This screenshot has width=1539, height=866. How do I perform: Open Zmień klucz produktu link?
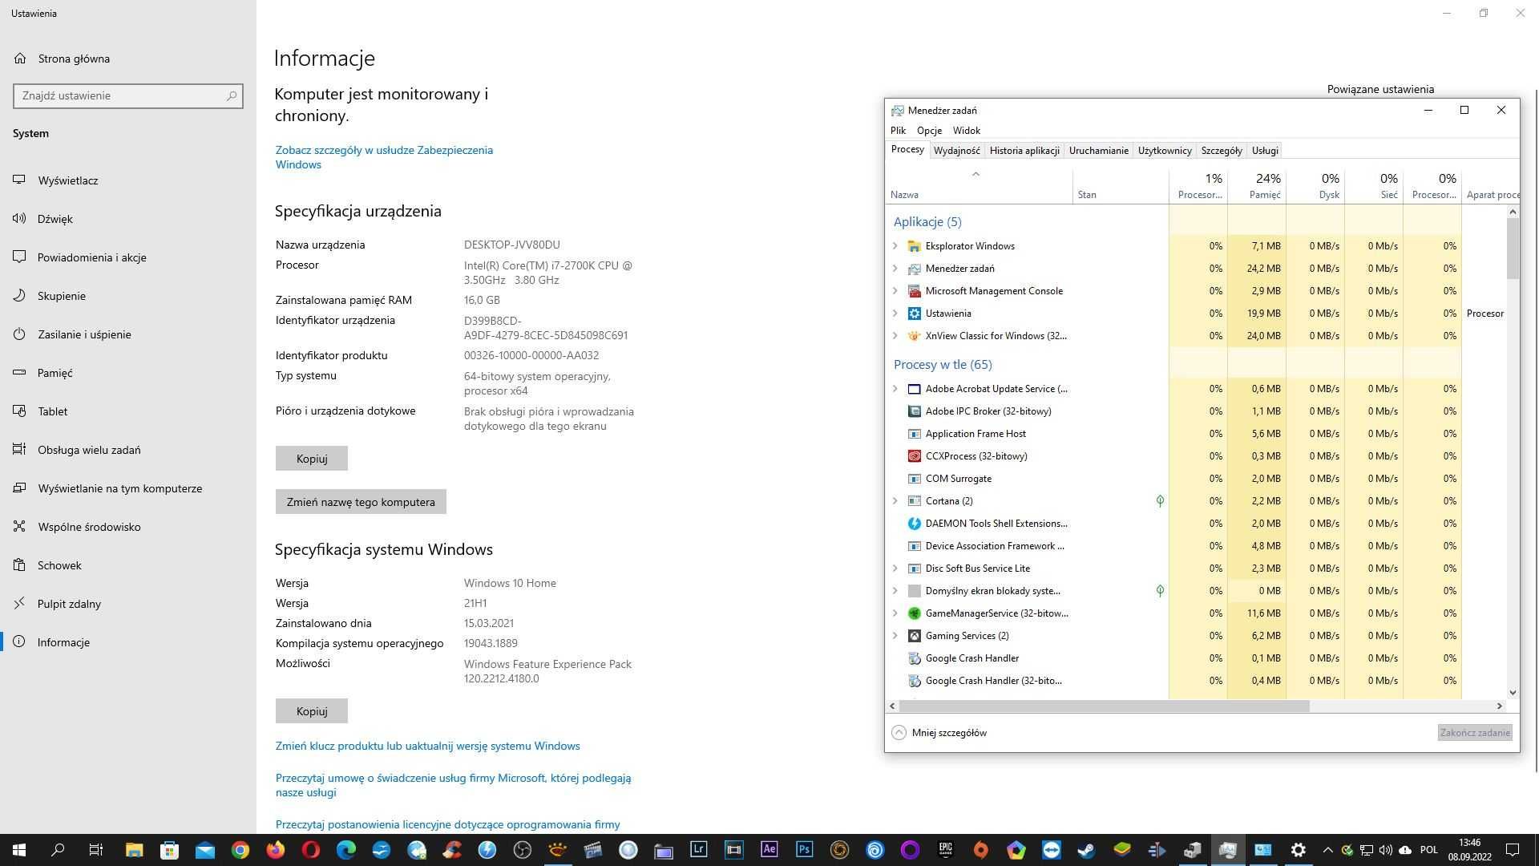(427, 746)
